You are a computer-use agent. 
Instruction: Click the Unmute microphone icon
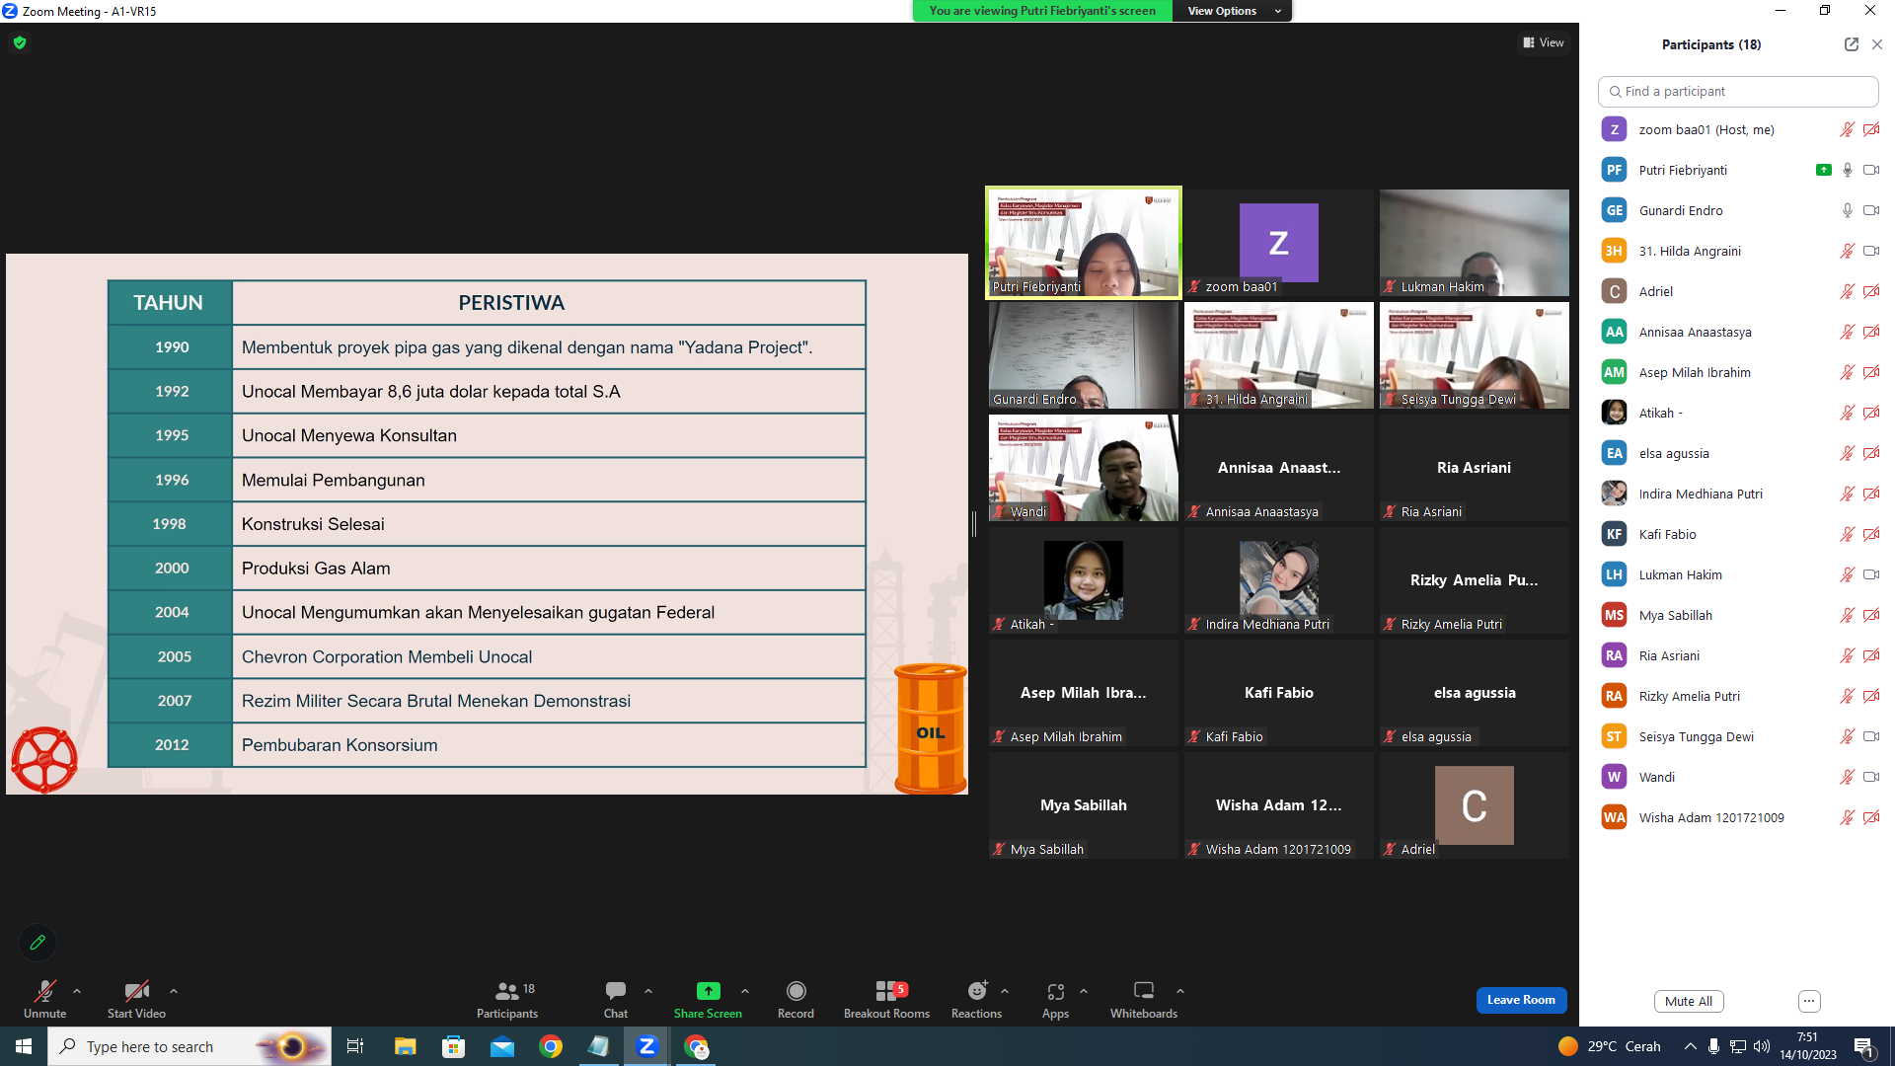tap(45, 991)
